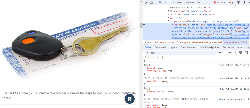Image resolution: width=250 pixels, height=108 pixels.
Task: Focus the styles Filter input field
Action: click(181, 53)
